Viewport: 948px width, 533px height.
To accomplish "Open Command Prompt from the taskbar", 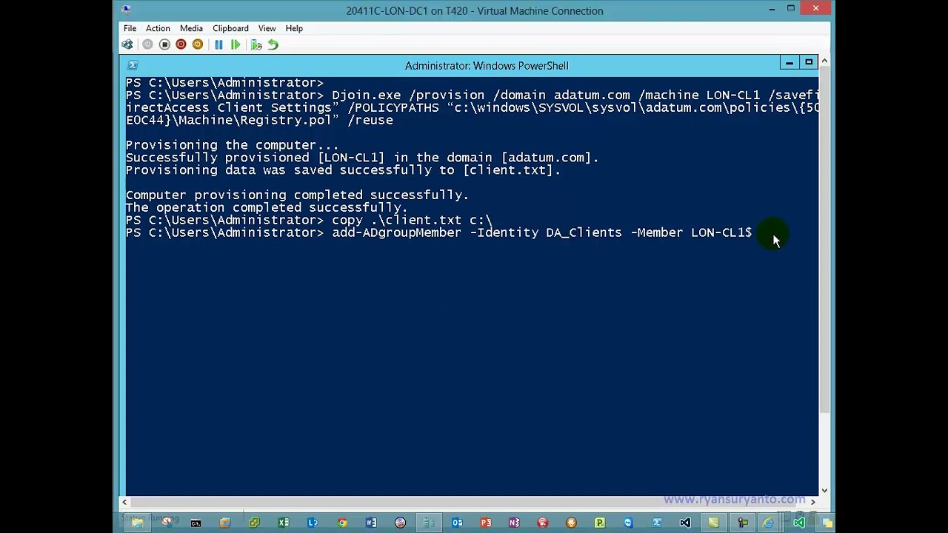I will [196, 523].
